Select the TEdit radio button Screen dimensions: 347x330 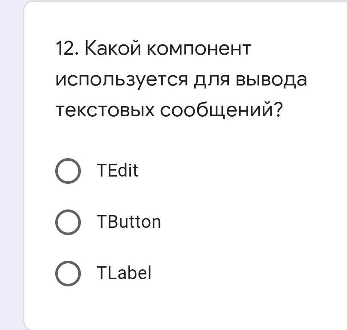(68, 171)
